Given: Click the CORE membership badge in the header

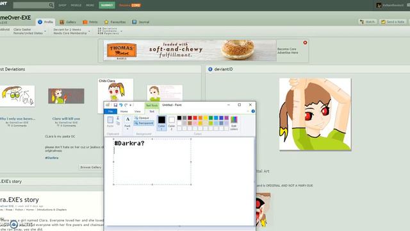Looking at the screenshot, I should coord(136,5).
